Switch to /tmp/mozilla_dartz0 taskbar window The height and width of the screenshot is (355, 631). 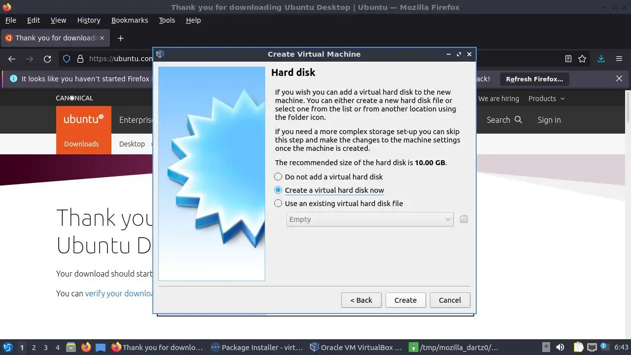tap(455, 348)
